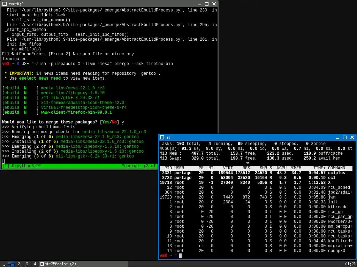
Task: Click the 'Verifying ebuild manifests' line
Action: click(x=39, y=127)
